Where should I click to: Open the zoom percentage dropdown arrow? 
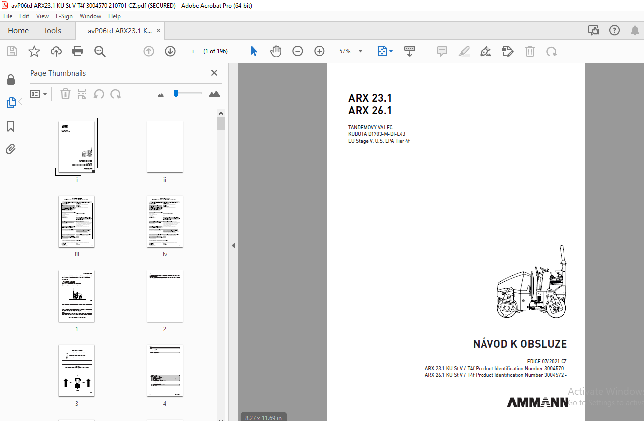(x=360, y=51)
